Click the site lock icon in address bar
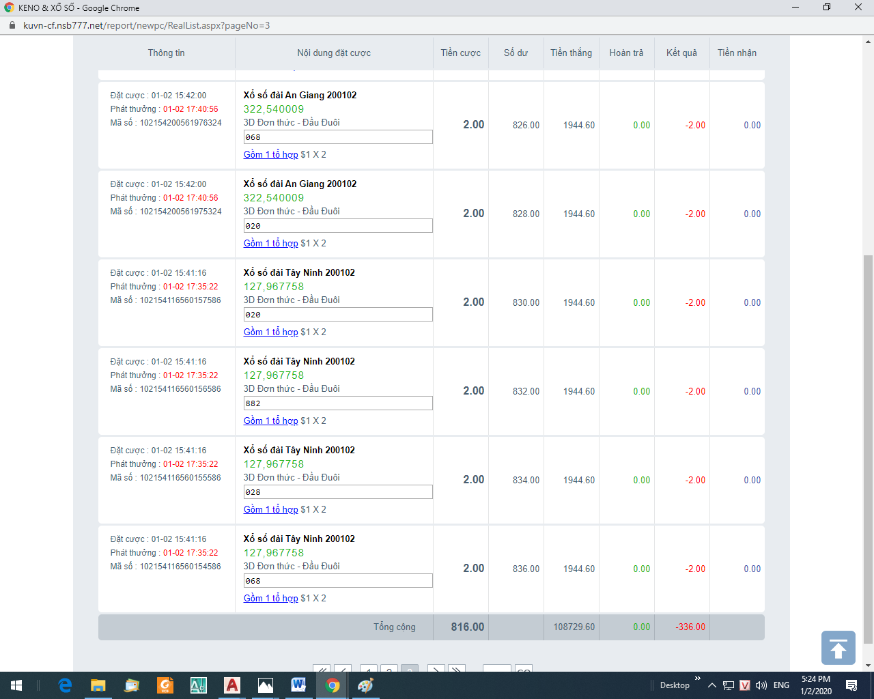 click(x=12, y=25)
